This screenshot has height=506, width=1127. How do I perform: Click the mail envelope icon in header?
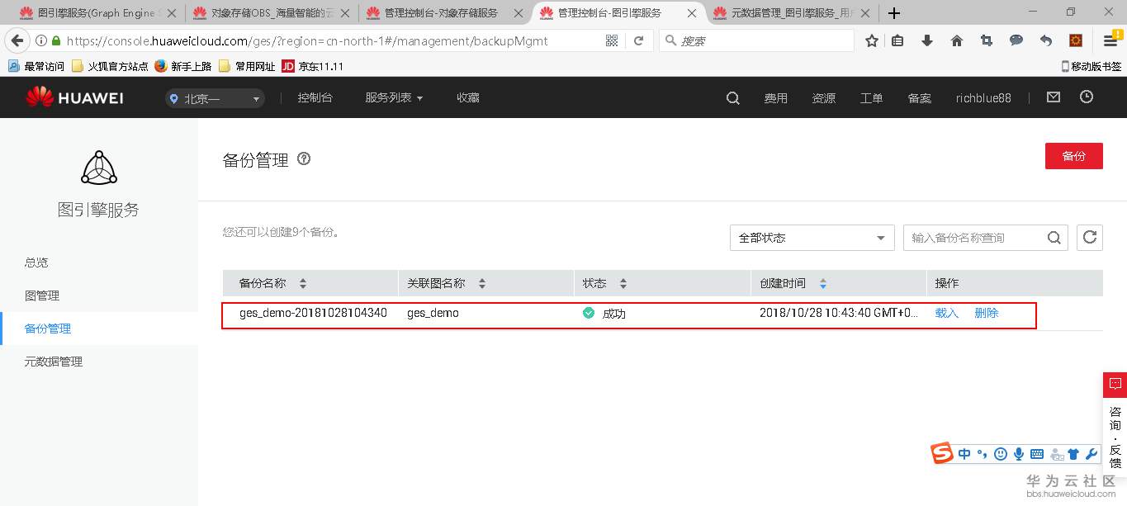tap(1054, 97)
